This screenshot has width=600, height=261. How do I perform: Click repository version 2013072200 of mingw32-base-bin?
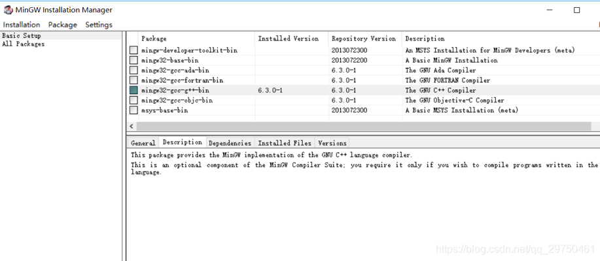(349, 60)
